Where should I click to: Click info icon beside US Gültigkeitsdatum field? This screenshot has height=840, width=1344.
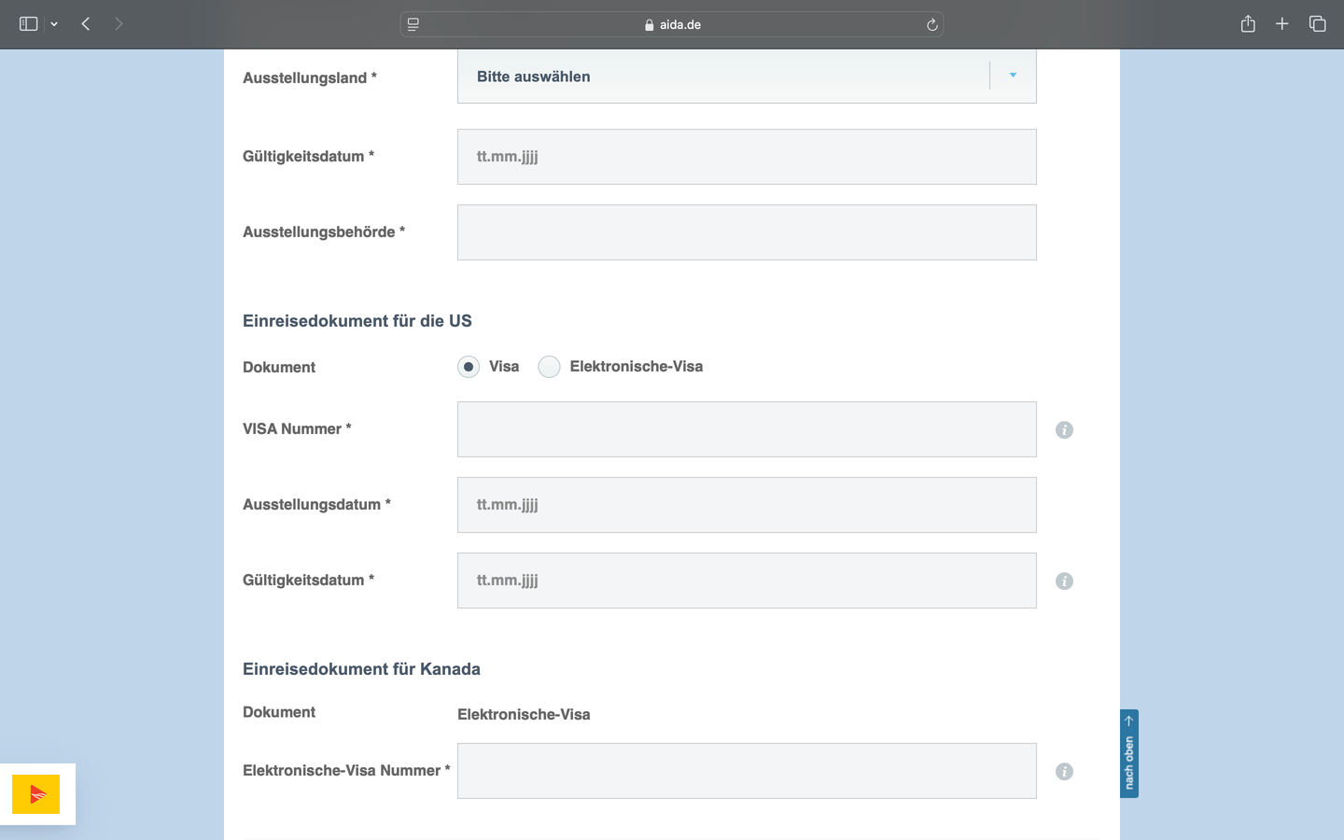(x=1064, y=581)
